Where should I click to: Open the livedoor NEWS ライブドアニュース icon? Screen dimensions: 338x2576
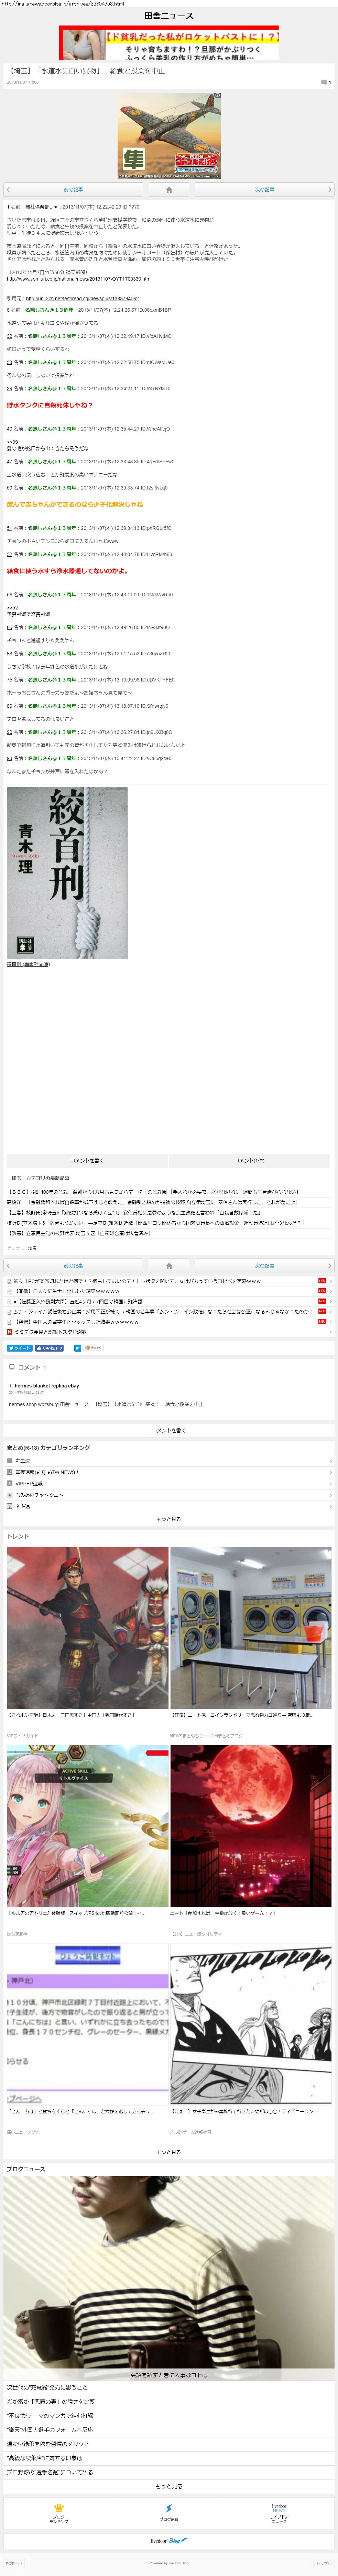click(x=279, y=2513)
